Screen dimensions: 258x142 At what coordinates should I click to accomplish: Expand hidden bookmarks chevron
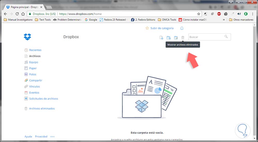pyautogui.click(x=224, y=20)
